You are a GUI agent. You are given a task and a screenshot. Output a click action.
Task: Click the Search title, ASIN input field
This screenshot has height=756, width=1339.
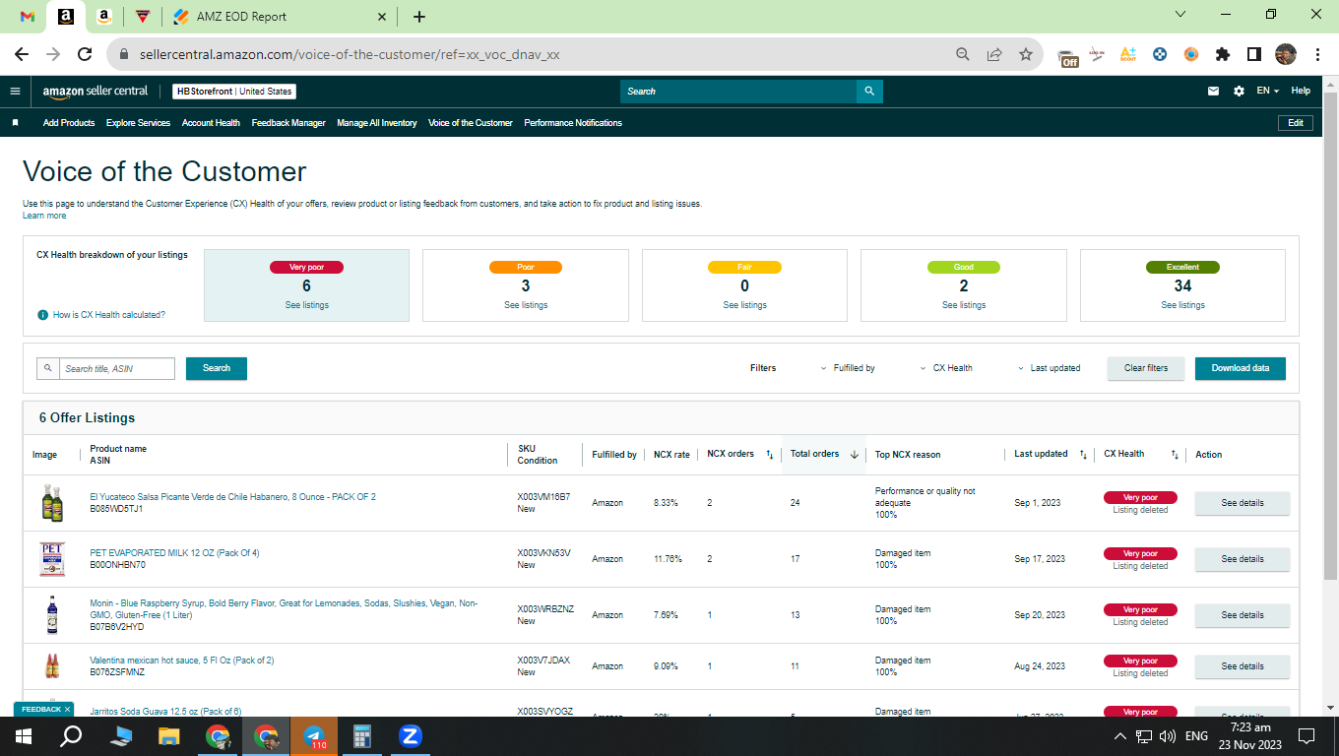tap(117, 368)
